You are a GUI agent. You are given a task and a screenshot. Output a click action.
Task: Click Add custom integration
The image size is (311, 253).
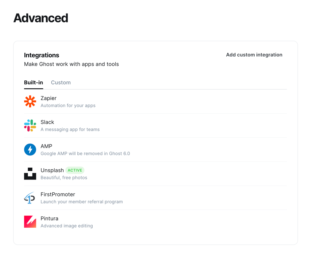[x=254, y=55]
